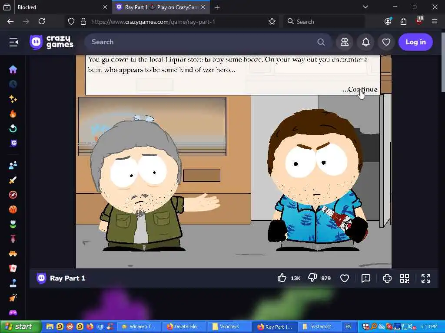Click Continue in the game dialog
Screen dimensions: 445x333
360,89
